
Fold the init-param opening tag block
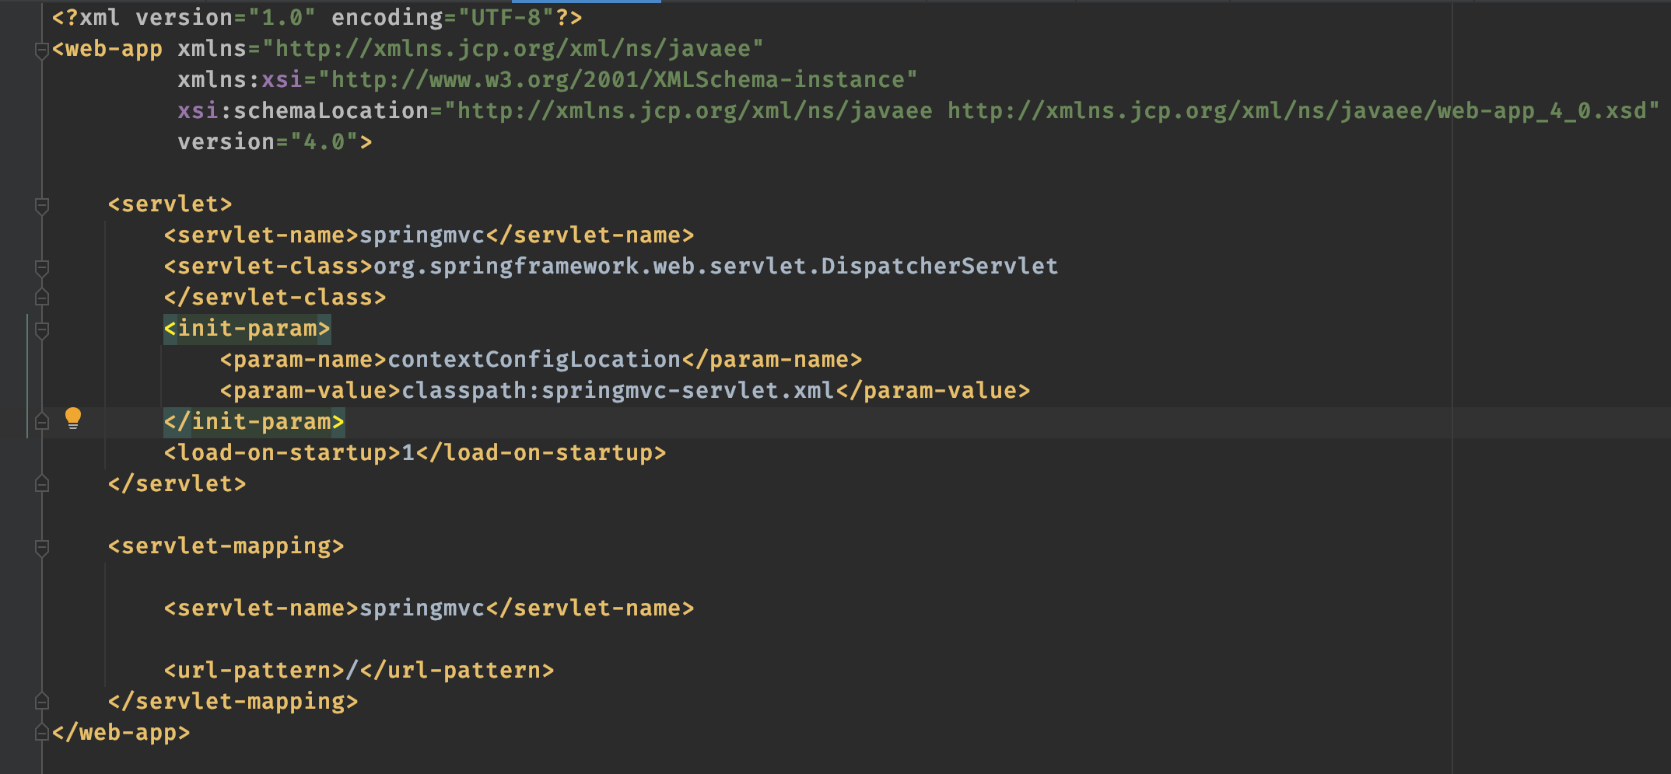pyautogui.click(x=42, y=330)
